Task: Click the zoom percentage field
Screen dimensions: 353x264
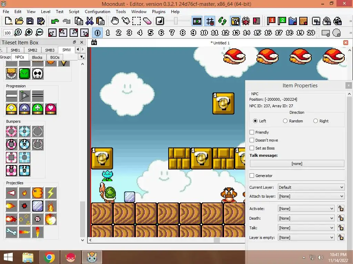Action: point(8,33)
